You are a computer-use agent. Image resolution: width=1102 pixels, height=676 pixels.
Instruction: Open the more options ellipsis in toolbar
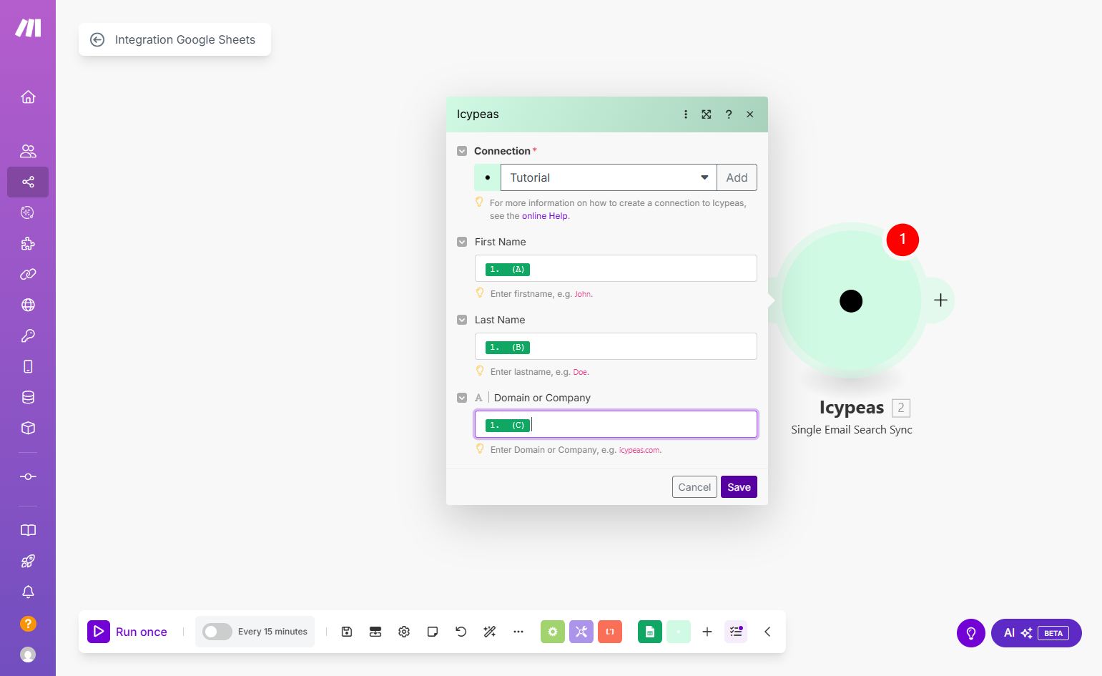pyautogui.click(x=518, y=632)
